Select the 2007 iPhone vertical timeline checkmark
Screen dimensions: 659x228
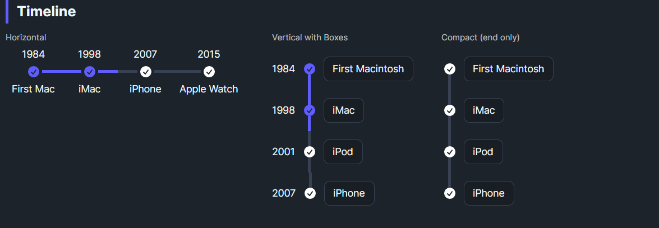pyautogui.click(x=310, y=193)
